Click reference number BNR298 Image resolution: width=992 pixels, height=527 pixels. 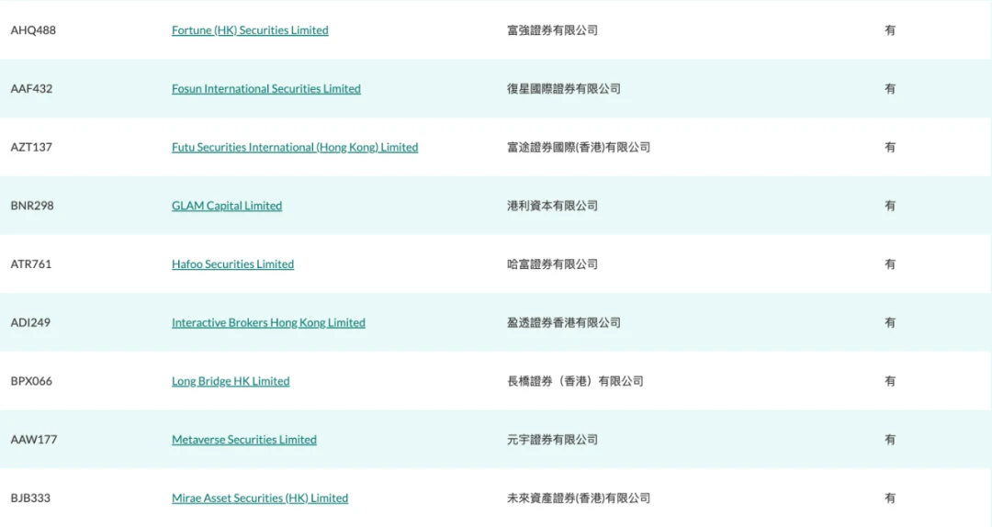32,206
